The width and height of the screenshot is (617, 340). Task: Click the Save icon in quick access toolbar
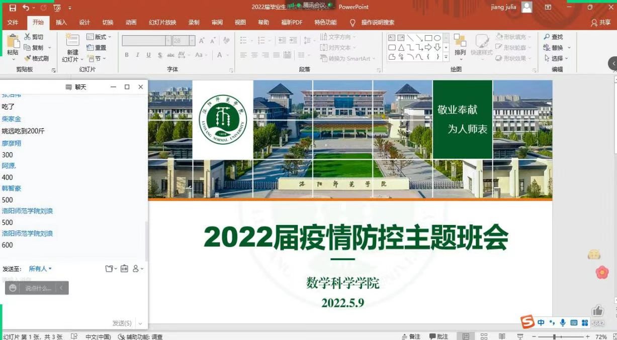[x=13, y=8]
